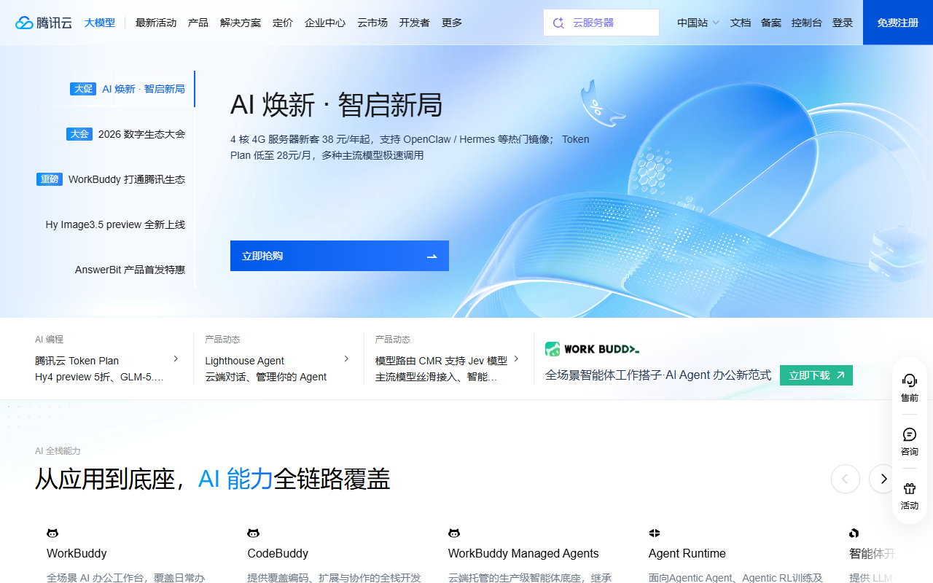Open the Lighthouse Agent chevron
933x583 pixels.
coord(346,359)
